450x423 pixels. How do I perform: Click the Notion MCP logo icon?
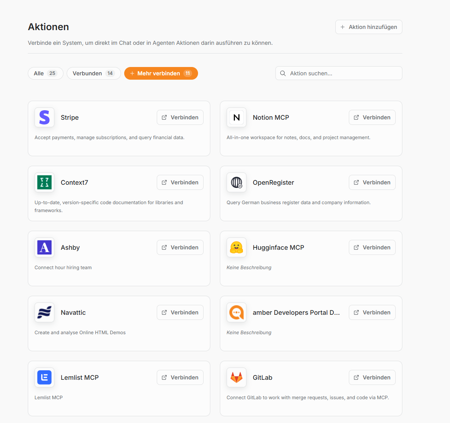(237, 117)
